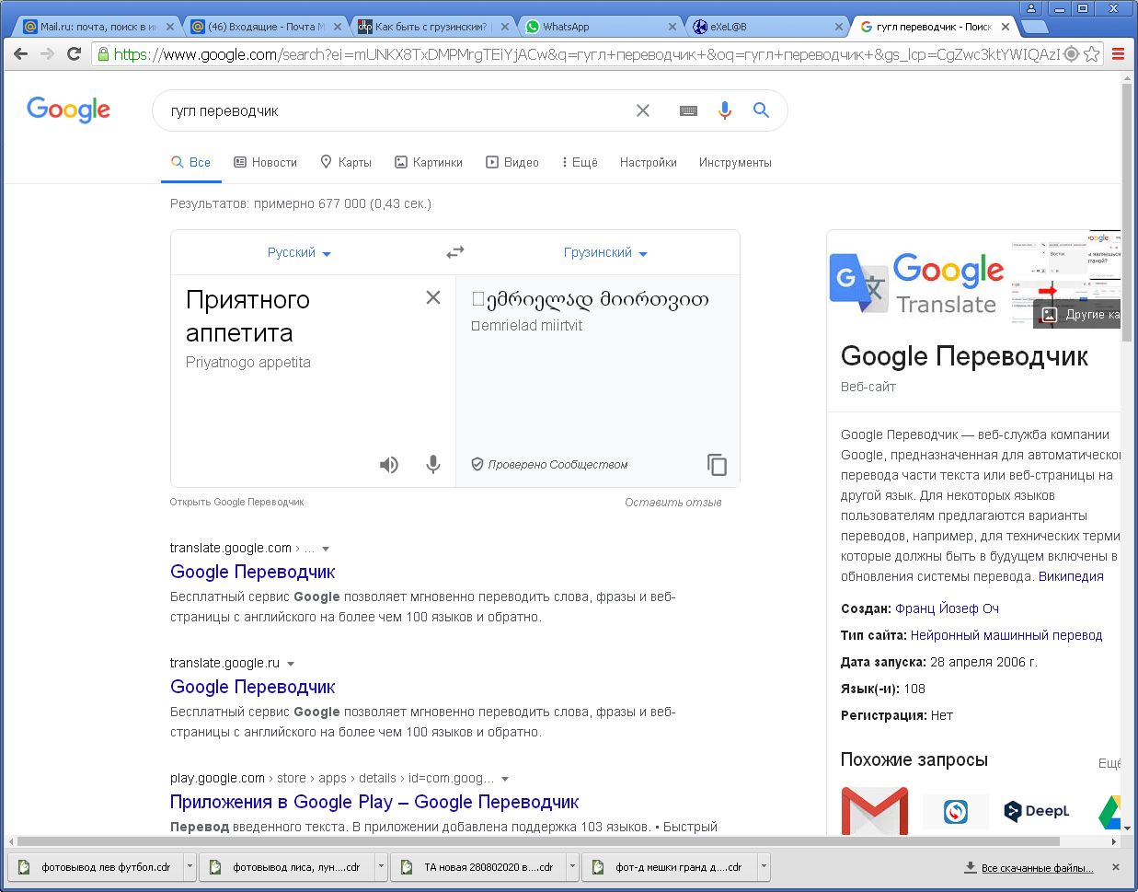Open source language dropdown 'Русский'
Screen dimensions: 1138x892
(299, 253)
